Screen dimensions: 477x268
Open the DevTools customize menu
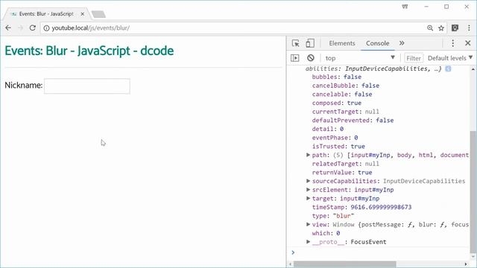tap(452, 43)
